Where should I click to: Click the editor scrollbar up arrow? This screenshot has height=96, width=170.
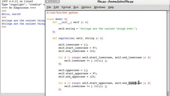tap(168, 12)
